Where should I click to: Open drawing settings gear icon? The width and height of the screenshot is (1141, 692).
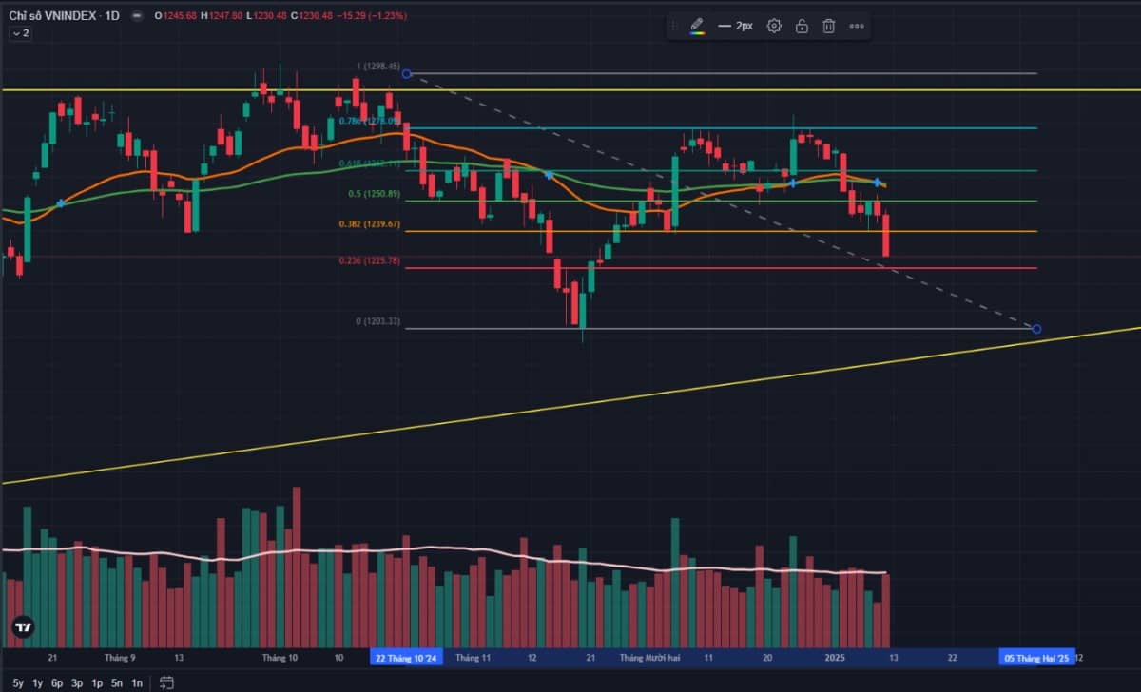[774, 26]
